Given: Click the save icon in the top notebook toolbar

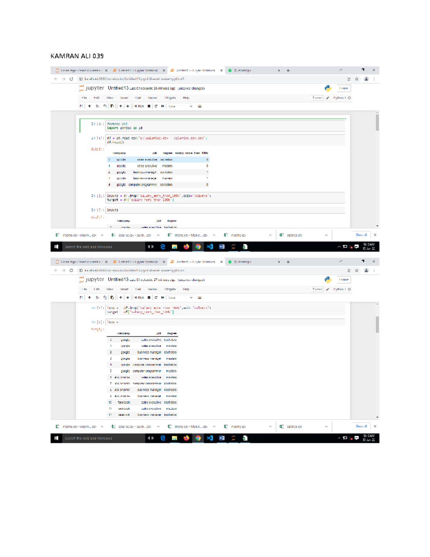Looking at the screenshot, I should 81,106.
